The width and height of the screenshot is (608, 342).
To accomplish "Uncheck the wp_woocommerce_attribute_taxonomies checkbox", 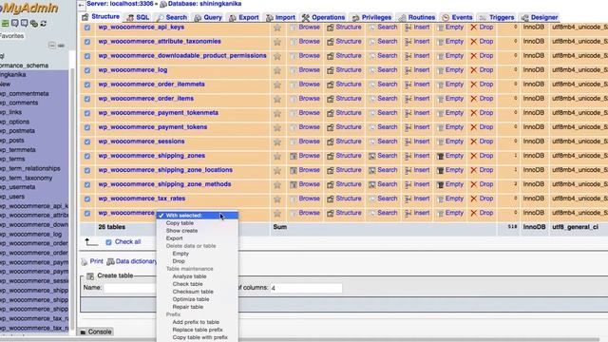I will coord(87,42).
